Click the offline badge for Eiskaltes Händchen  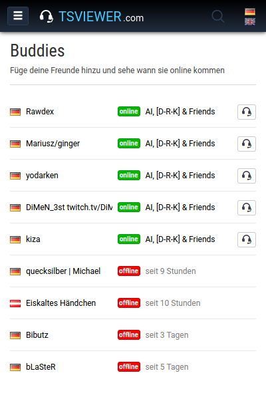(x=129, y=303)
